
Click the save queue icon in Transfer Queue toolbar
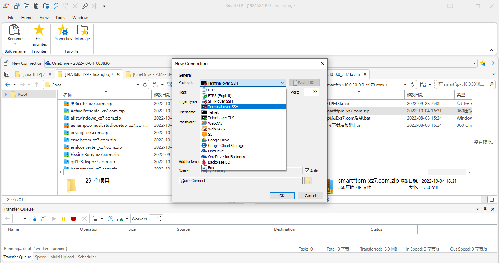[x=43, y=219]
